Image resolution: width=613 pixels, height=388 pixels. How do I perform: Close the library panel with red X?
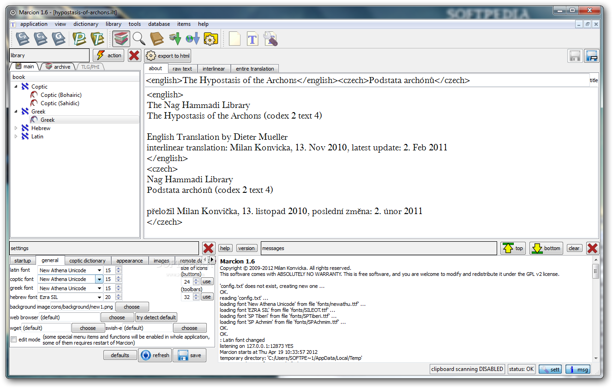pos(134,56)
